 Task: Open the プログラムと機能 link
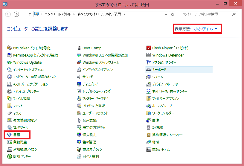click(94, 106)
